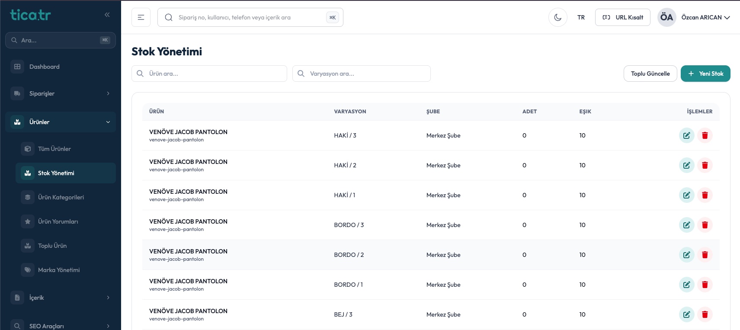Click into the Ürün ara field
Image resolution: width=740 pixels, height=330 pixels.
pyautogui.click(x=209, y=74)
